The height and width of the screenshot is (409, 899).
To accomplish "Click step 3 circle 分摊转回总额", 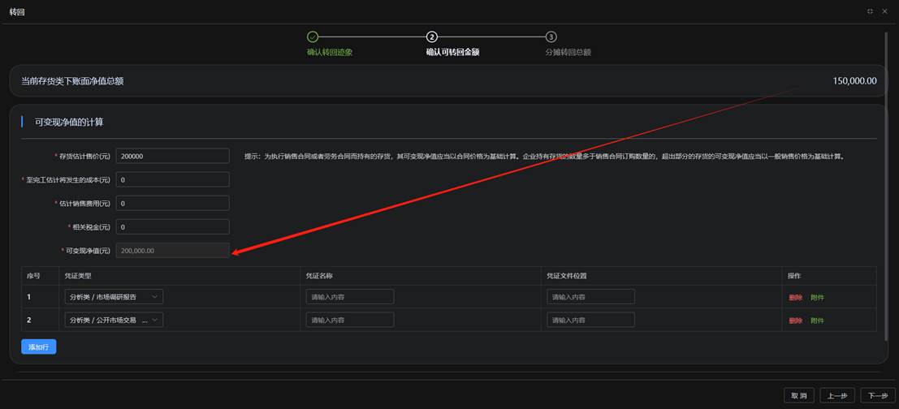I will click(551, 37).
